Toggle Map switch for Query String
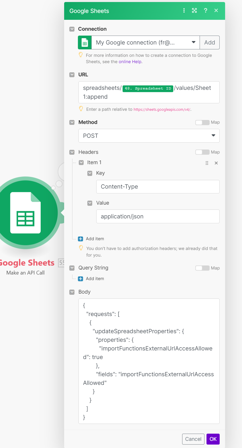Image resolution: width=242 pixels, height=448 pixels. click(202, 268)
